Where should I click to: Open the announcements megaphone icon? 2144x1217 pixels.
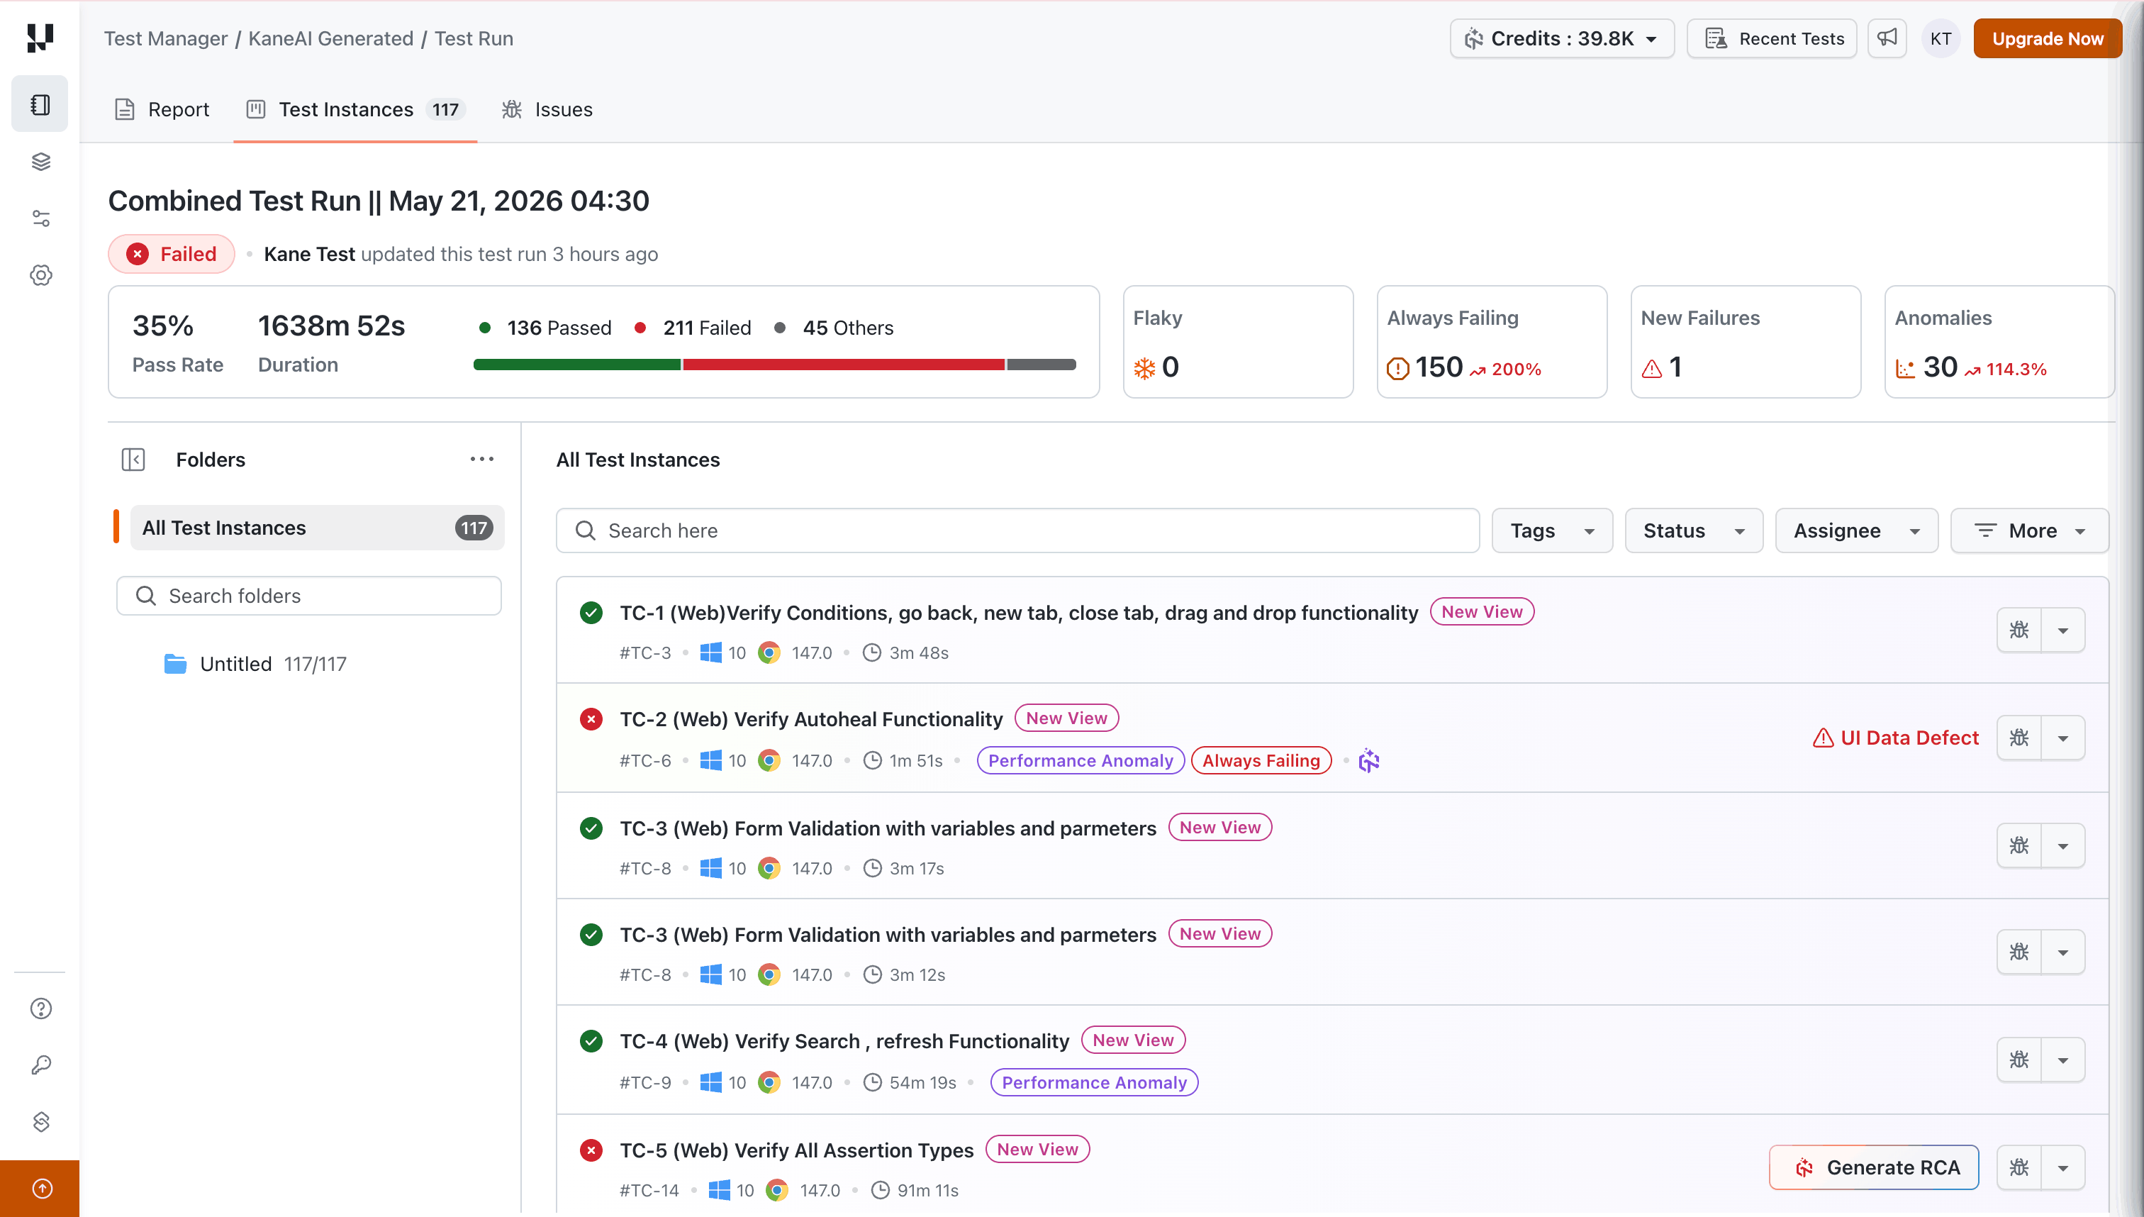[x=1887, y=38]
